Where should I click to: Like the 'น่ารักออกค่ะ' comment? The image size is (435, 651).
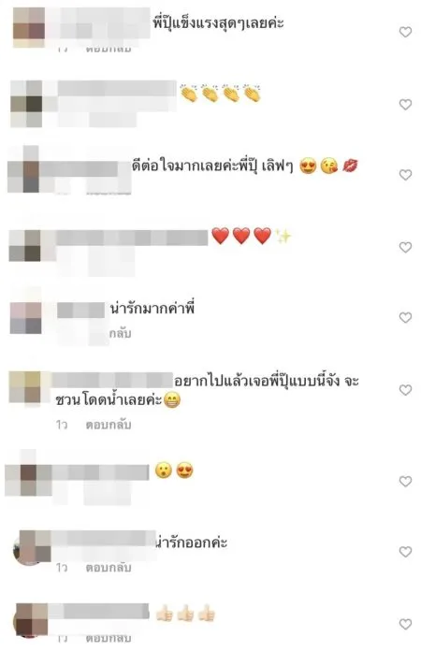405,552
